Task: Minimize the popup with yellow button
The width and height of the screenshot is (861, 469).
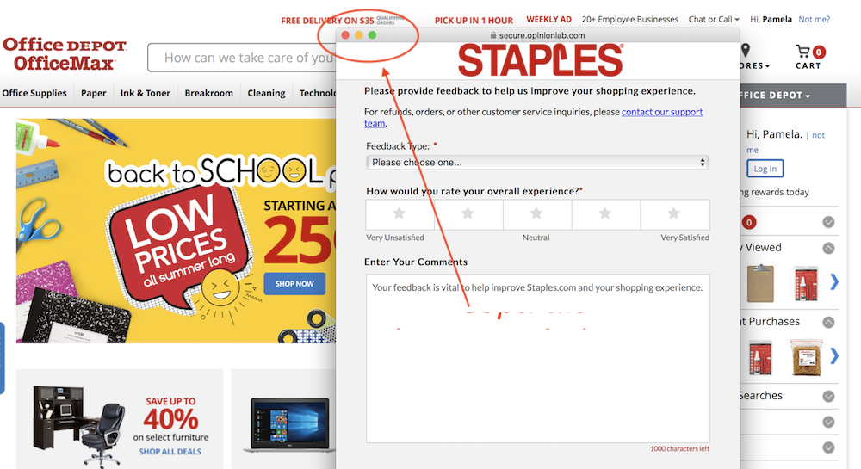Action: (x=358, y=35)
